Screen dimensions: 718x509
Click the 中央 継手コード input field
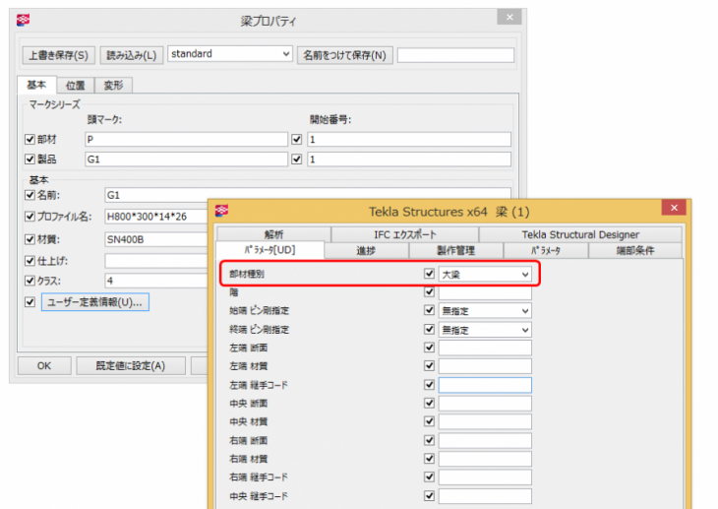(x=485, y=496)
